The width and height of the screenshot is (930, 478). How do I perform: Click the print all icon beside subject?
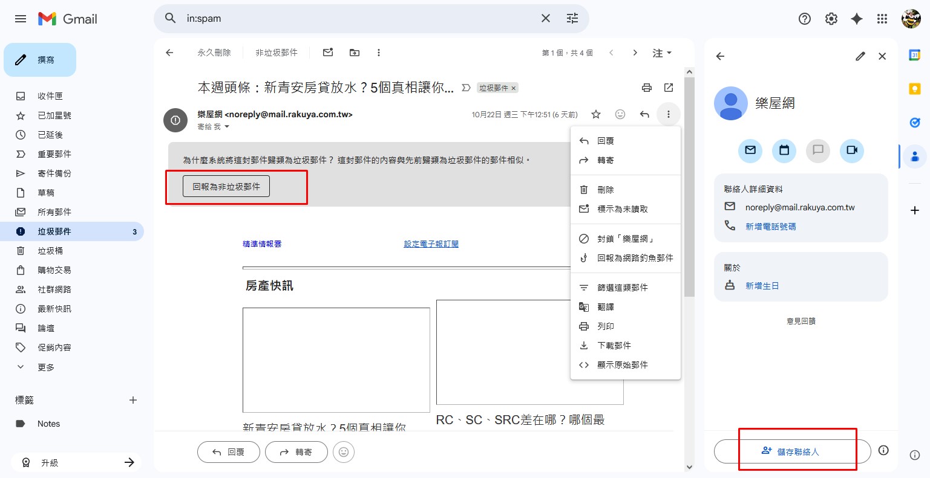click(x=646, y=88)
